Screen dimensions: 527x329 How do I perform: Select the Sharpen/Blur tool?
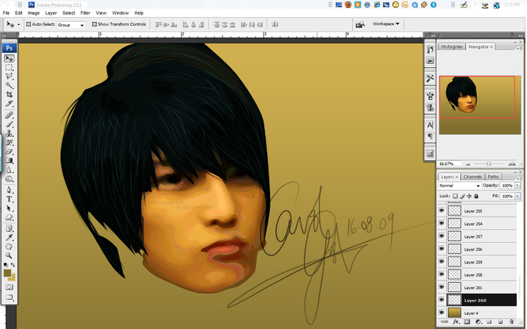click(9, 170)
